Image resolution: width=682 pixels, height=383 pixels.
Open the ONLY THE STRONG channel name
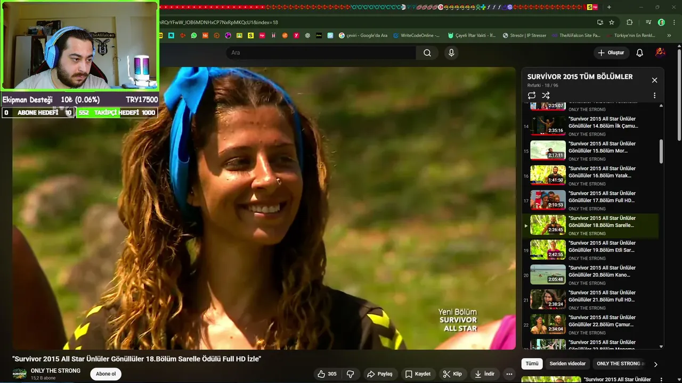pos(55,371)
